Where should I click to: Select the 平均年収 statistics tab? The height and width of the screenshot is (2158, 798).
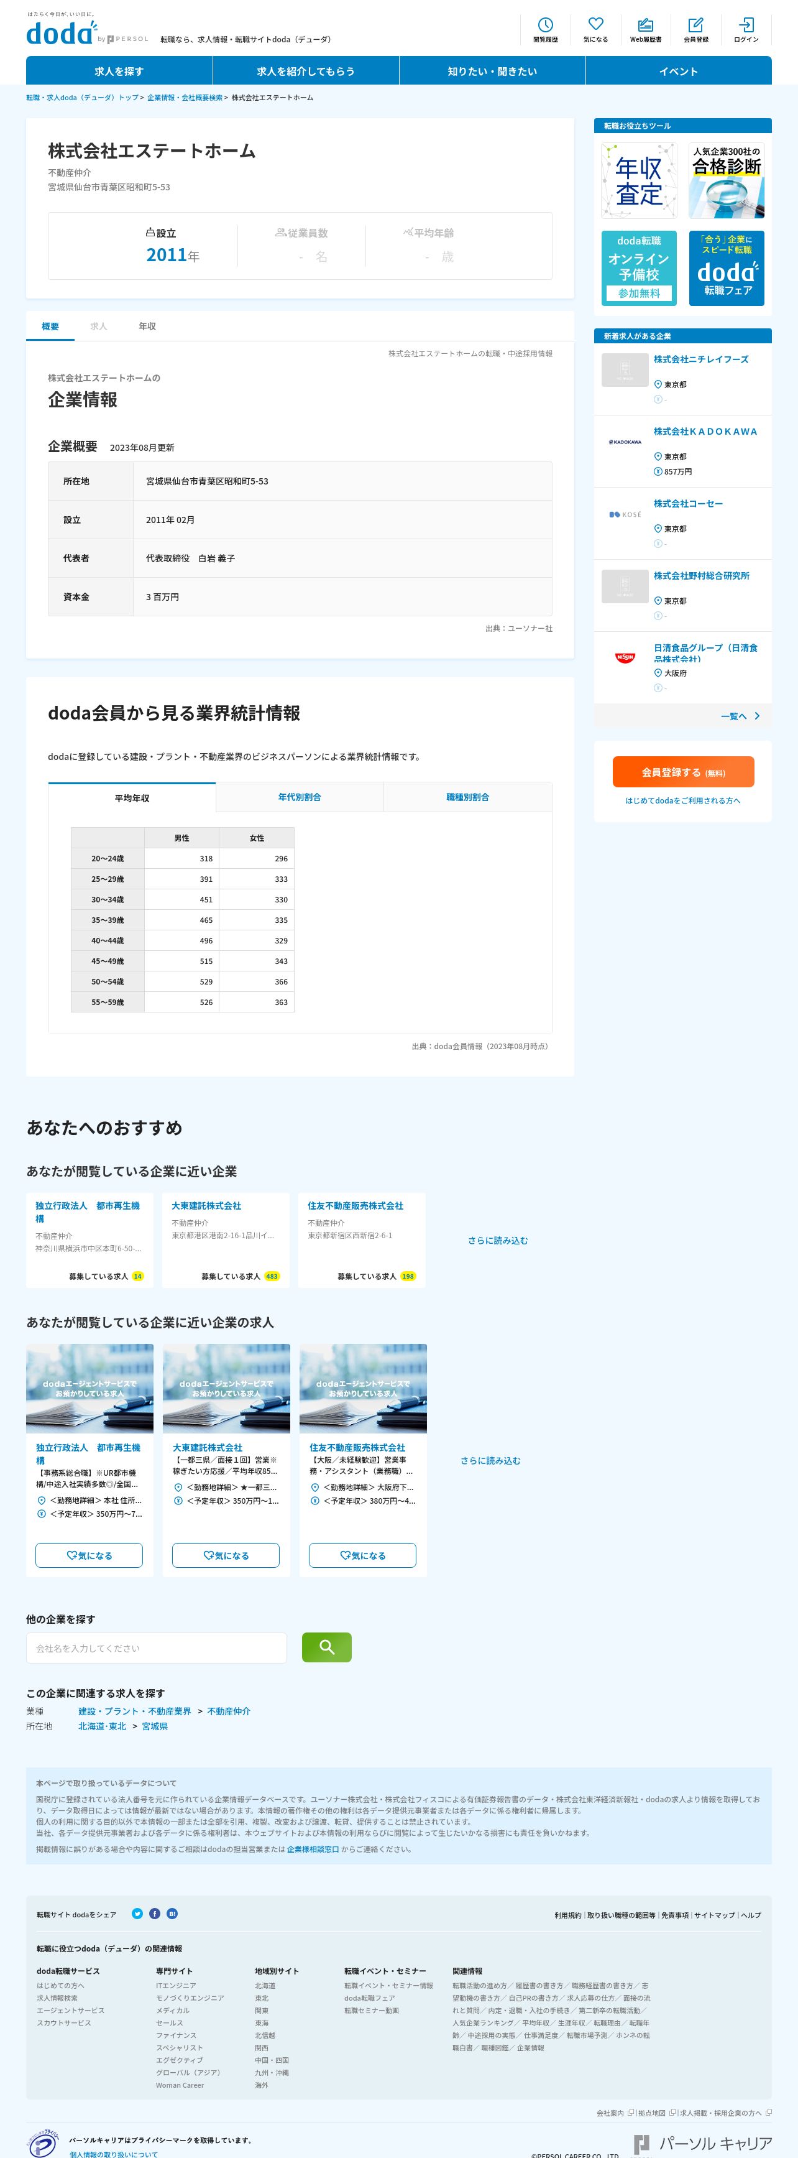132,797
